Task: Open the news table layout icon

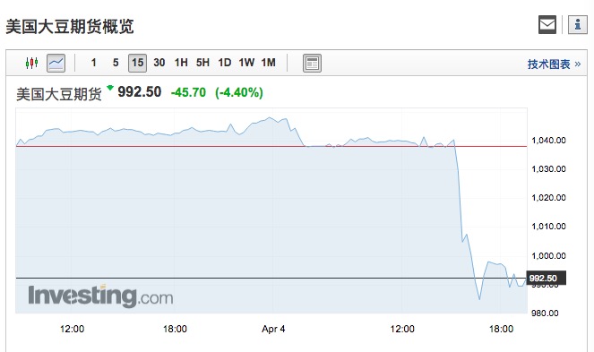Action: coord(312,63)
